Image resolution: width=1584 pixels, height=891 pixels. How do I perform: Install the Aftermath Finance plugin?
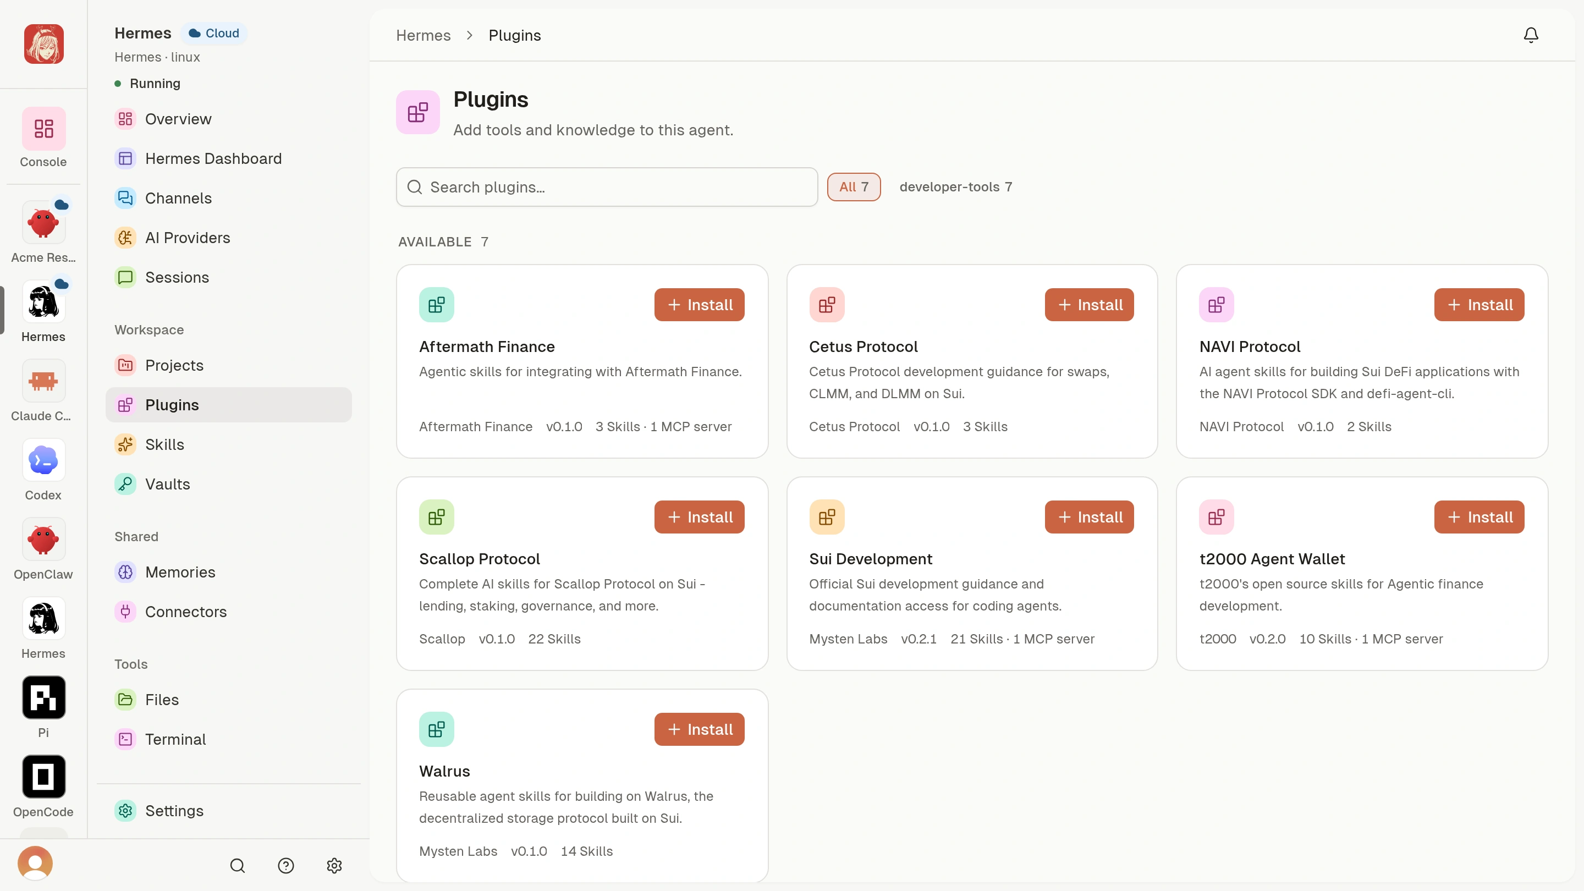click(699, 305)
